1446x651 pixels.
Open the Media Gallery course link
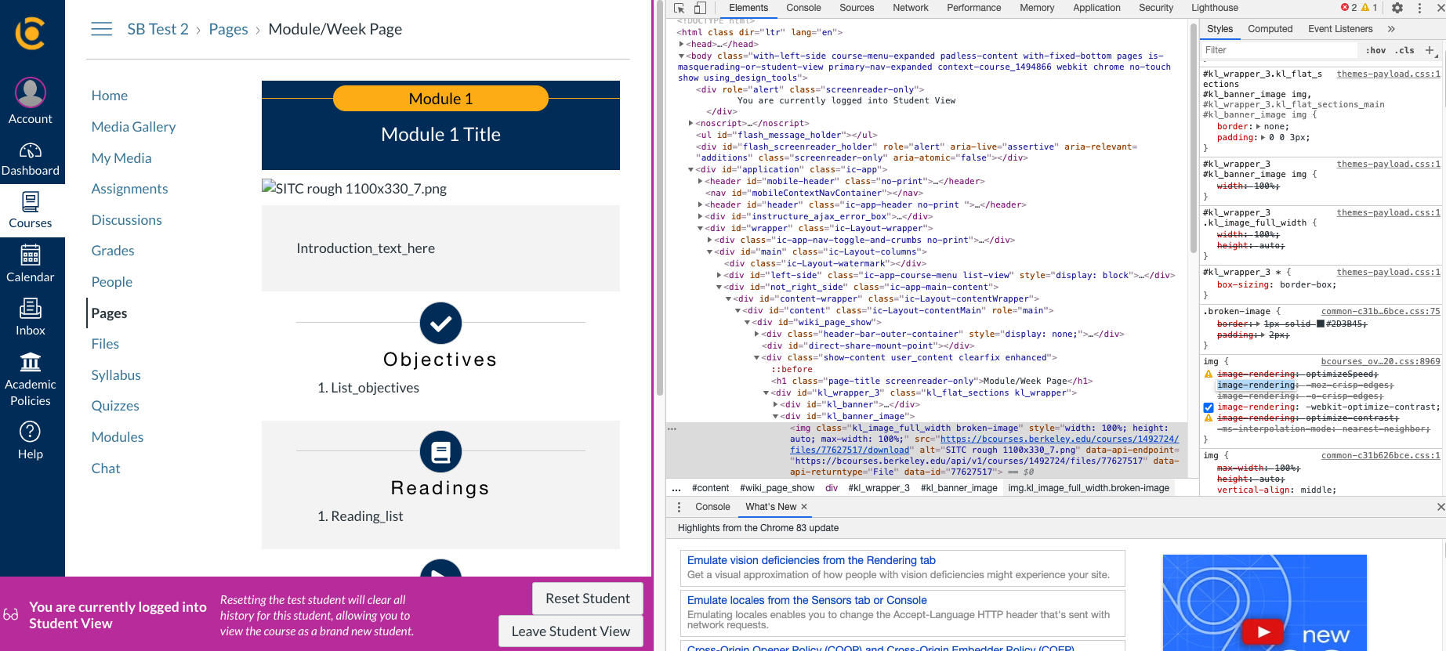[133, 127]
